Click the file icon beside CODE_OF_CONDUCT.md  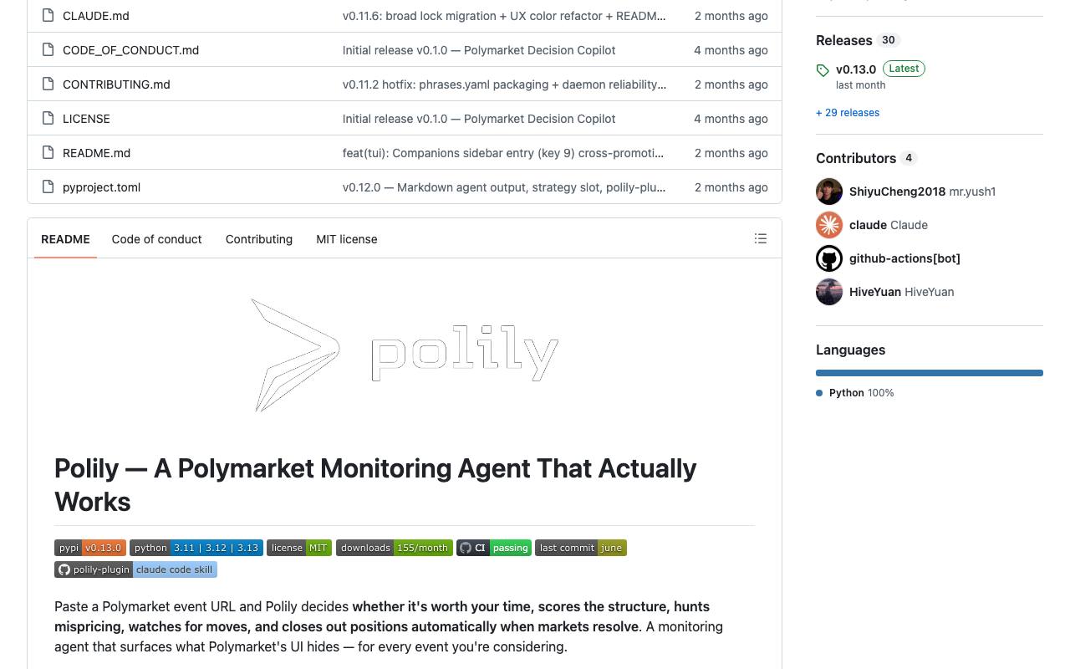click(48, 50)
